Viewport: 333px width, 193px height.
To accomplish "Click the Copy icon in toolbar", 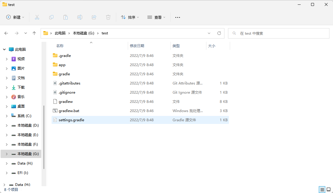I will point(51,17).
